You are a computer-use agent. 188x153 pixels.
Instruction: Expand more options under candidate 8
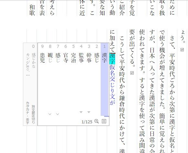tap(50, 114)
